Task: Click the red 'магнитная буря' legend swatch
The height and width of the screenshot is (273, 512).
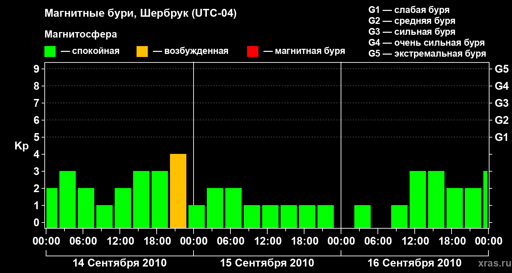Action: 253,52
